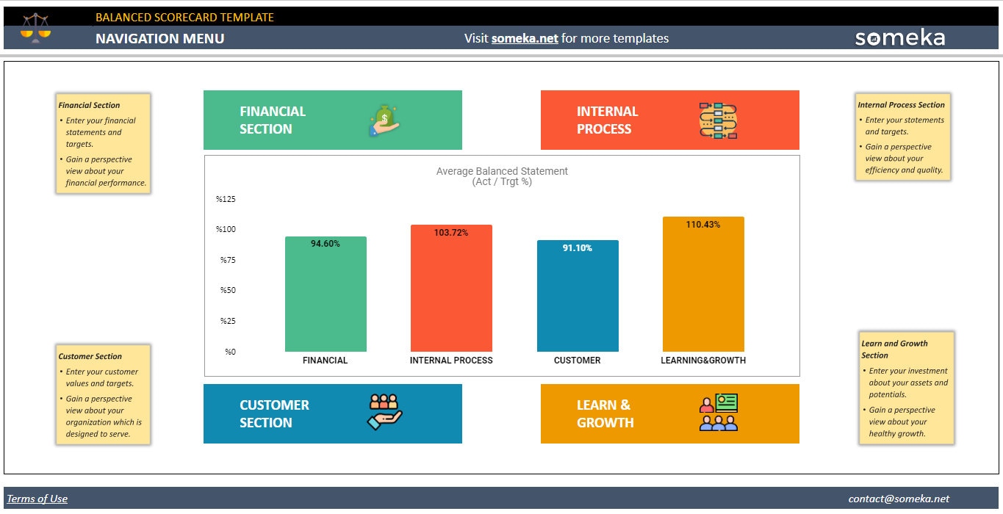Viewport: 1003px width, 514px height.
Task: Click the Customer Section note at bottom left
Action: click(x=102, y=394)
